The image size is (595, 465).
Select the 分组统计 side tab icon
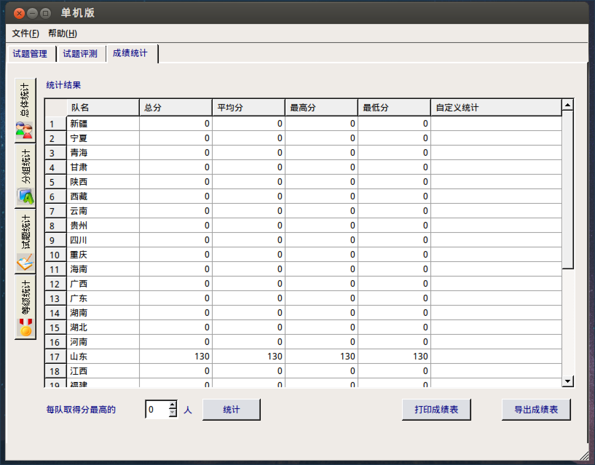[25, 196]
